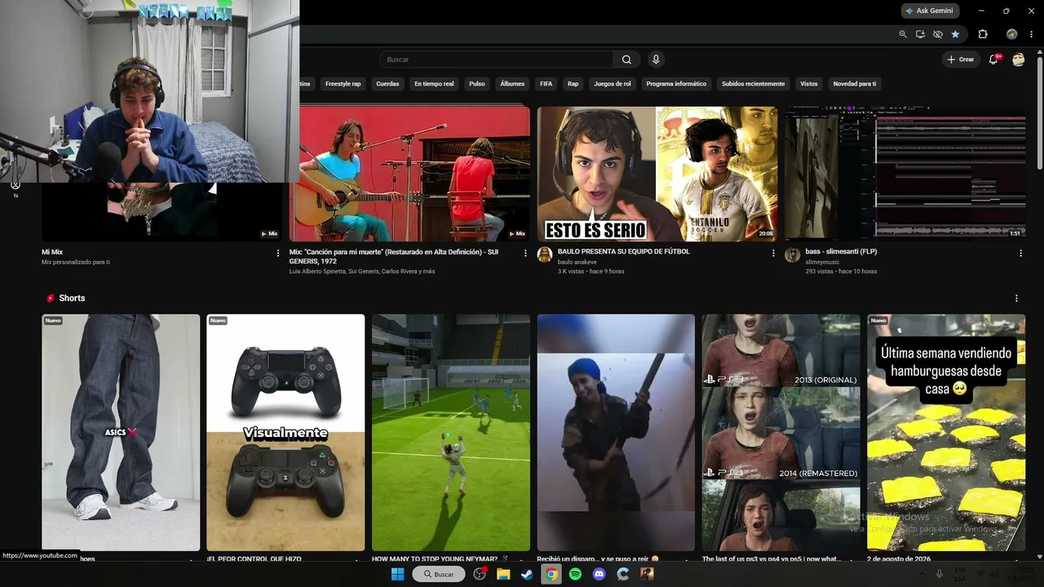Open Discord from the taskbar
This screenshot has height=587, width=1044.
(599, 574)
